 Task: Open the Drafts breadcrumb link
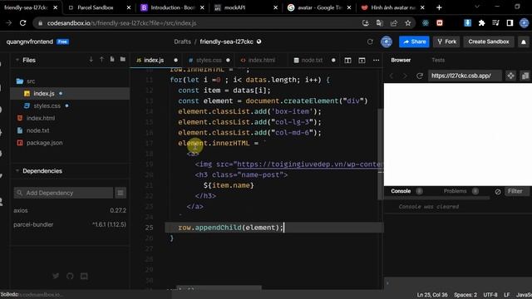tap(183, 42)
